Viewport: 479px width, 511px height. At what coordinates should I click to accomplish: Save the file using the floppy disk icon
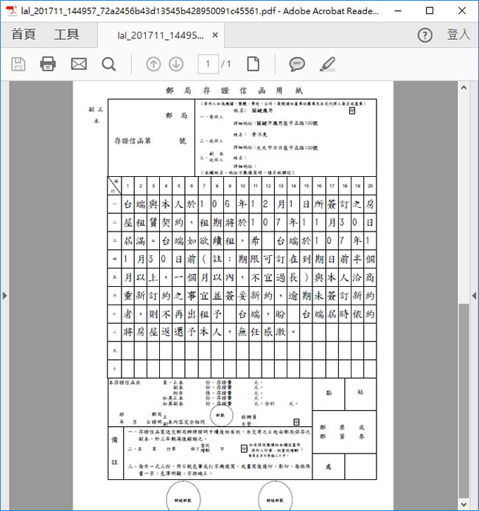point(18,64)
